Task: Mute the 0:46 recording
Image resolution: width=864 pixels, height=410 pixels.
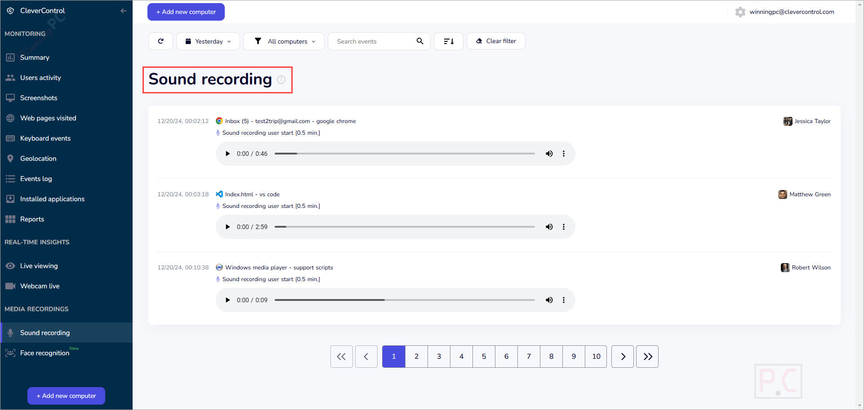Action: [549, 154]
